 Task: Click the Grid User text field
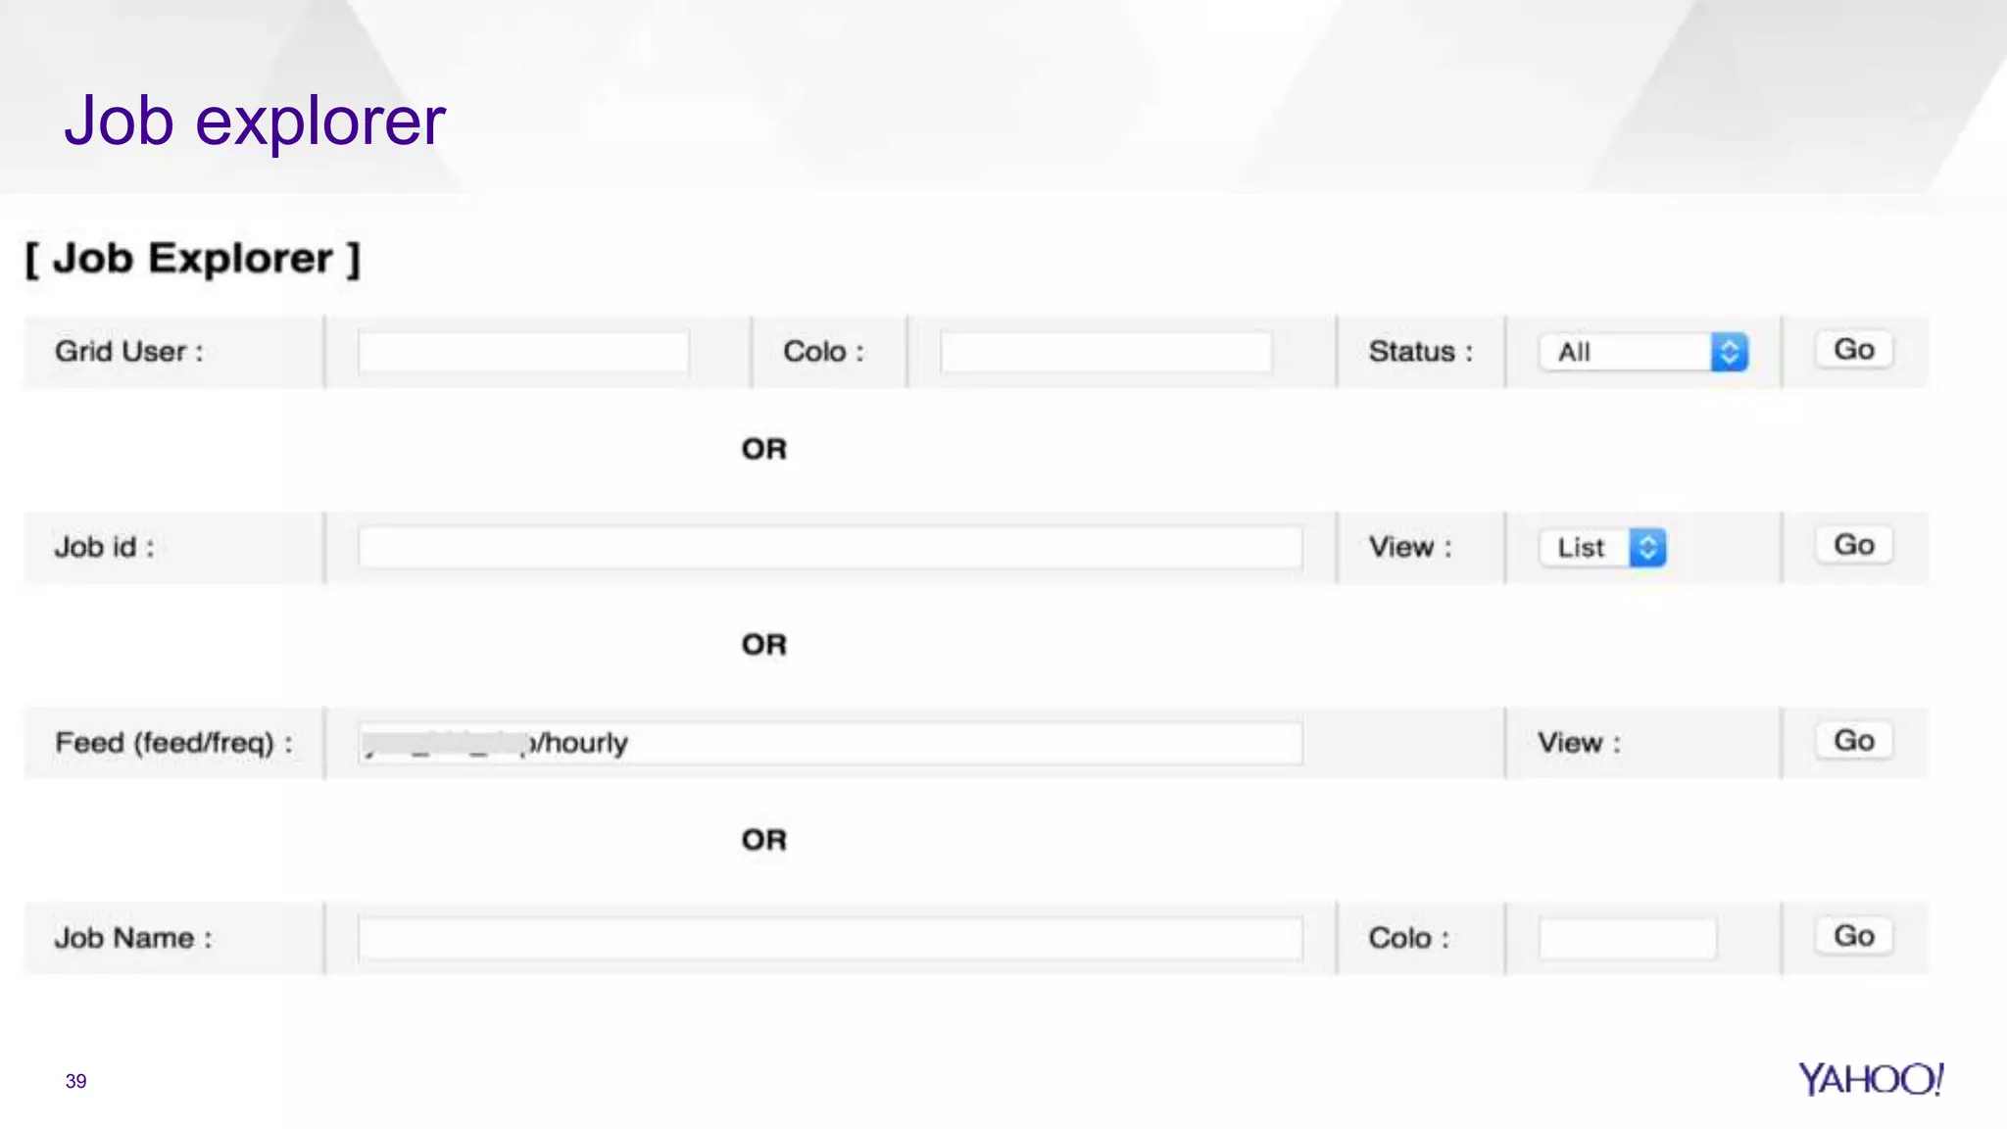point(523,352)
